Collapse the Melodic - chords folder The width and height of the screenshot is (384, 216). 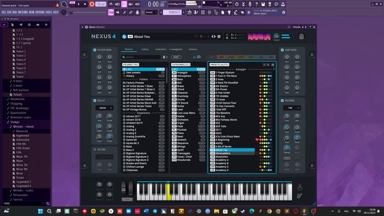click(23, 127)
